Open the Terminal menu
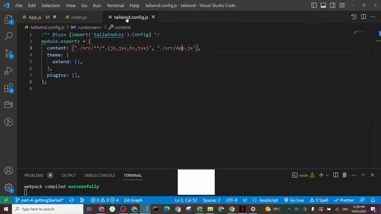The width and height of the screenshot is (381, 214). click(x=115, y=5)
